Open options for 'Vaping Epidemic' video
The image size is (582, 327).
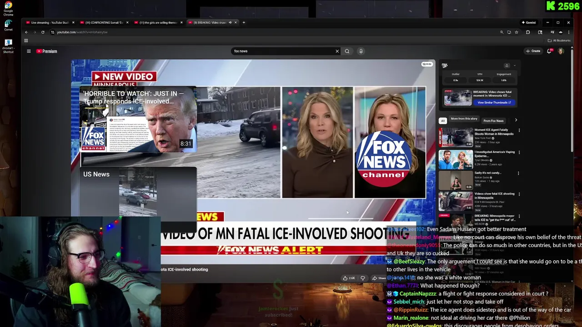[x=519, y=152]
